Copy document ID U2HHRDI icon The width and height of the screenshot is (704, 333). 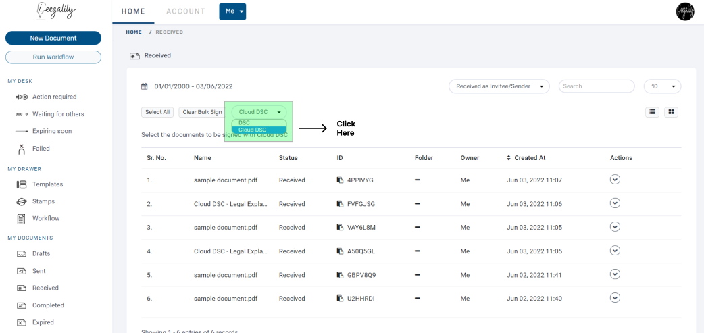pyautogui.click(x=340, y=299)
